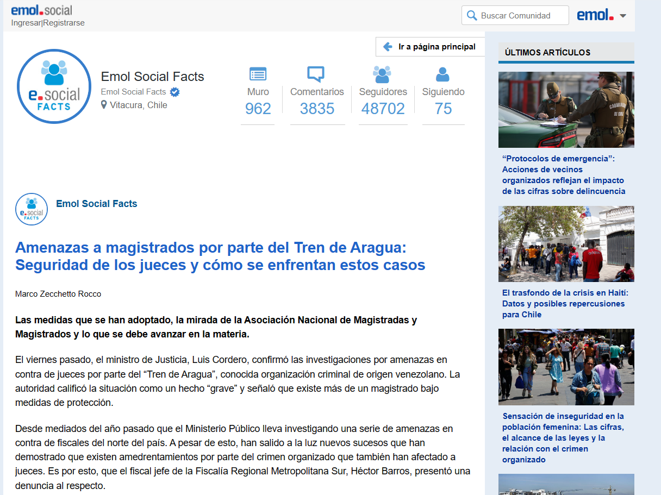This screenshot has width=661, height=495.
Task: Click the search magnifier icon
Action: [x=472, y=16]
